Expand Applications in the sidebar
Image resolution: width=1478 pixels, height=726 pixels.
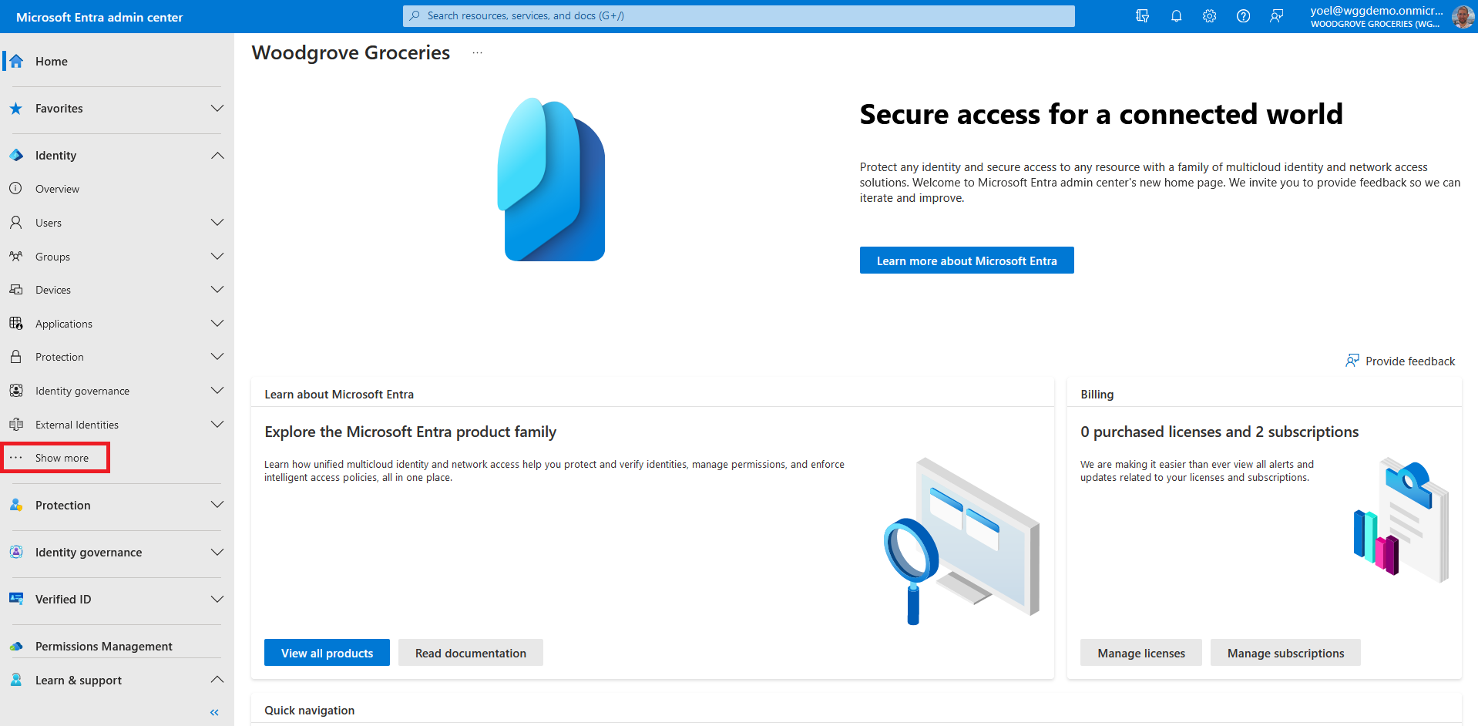(x=217, y=324)
